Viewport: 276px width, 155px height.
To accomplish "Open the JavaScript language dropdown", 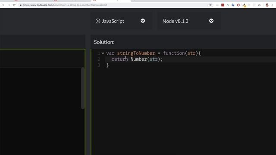I will click(x=143, y=21).
